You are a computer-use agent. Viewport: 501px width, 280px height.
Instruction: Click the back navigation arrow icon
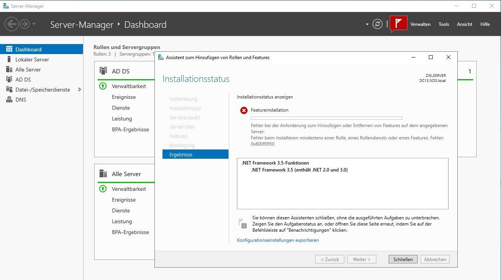click(11, 24)
